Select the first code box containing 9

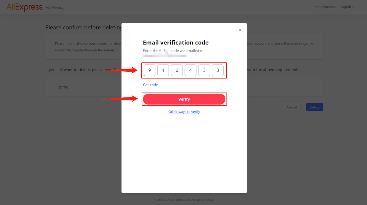coord(150,70)
